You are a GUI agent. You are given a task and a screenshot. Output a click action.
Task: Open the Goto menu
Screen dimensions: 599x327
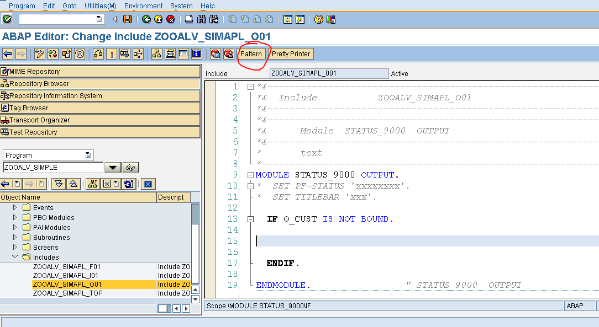(x=69, y=6)
